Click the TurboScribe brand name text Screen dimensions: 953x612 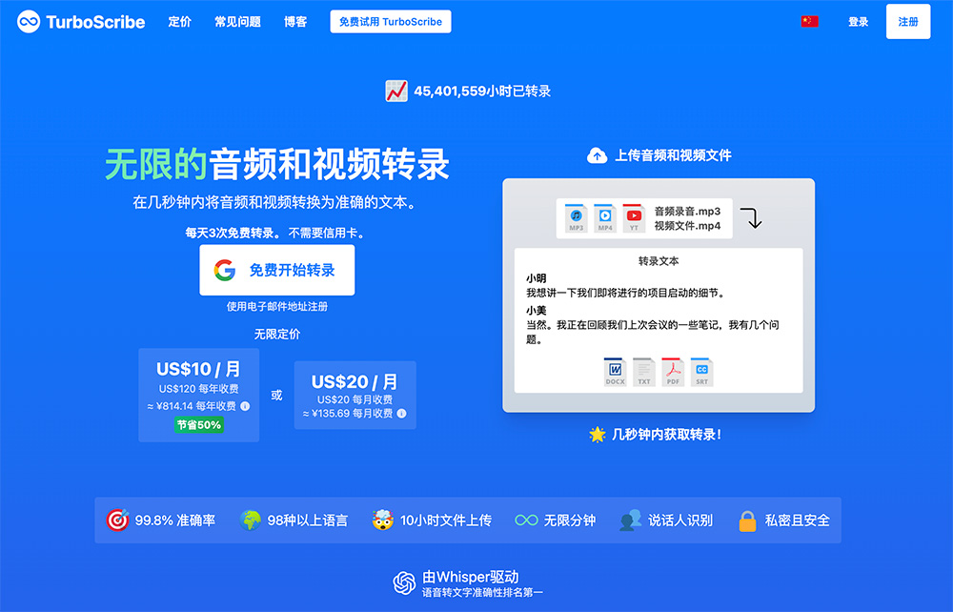(95, 23)
